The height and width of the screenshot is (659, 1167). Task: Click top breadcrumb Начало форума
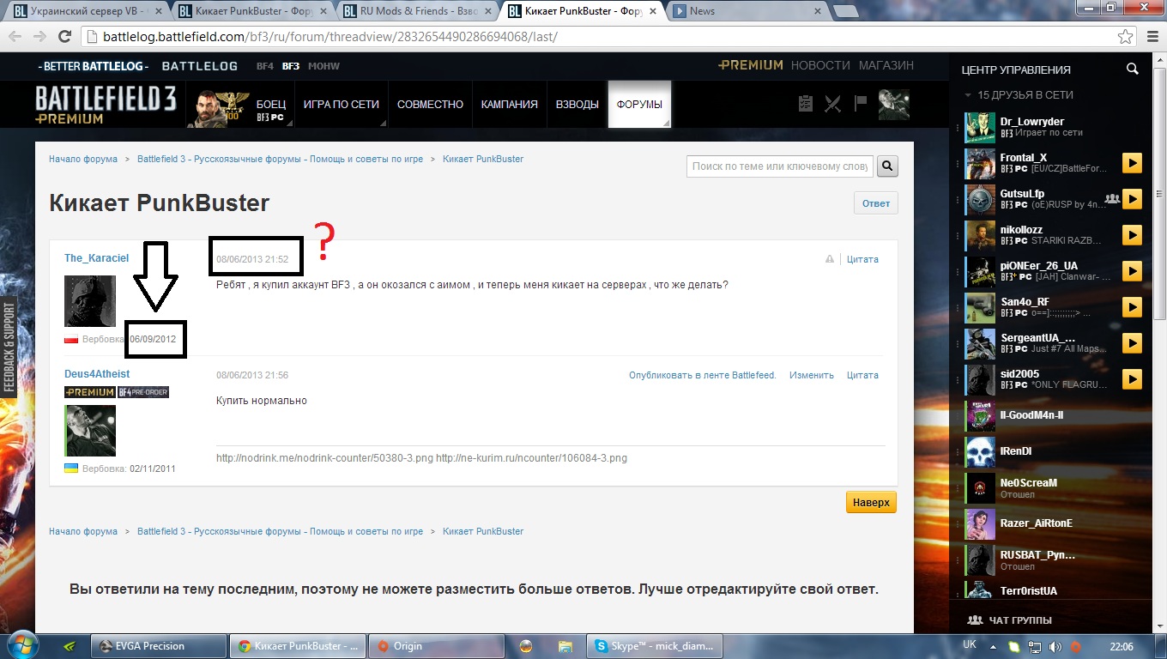83,159
